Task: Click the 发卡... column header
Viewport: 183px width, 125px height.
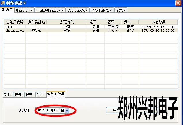Action: 130,22
